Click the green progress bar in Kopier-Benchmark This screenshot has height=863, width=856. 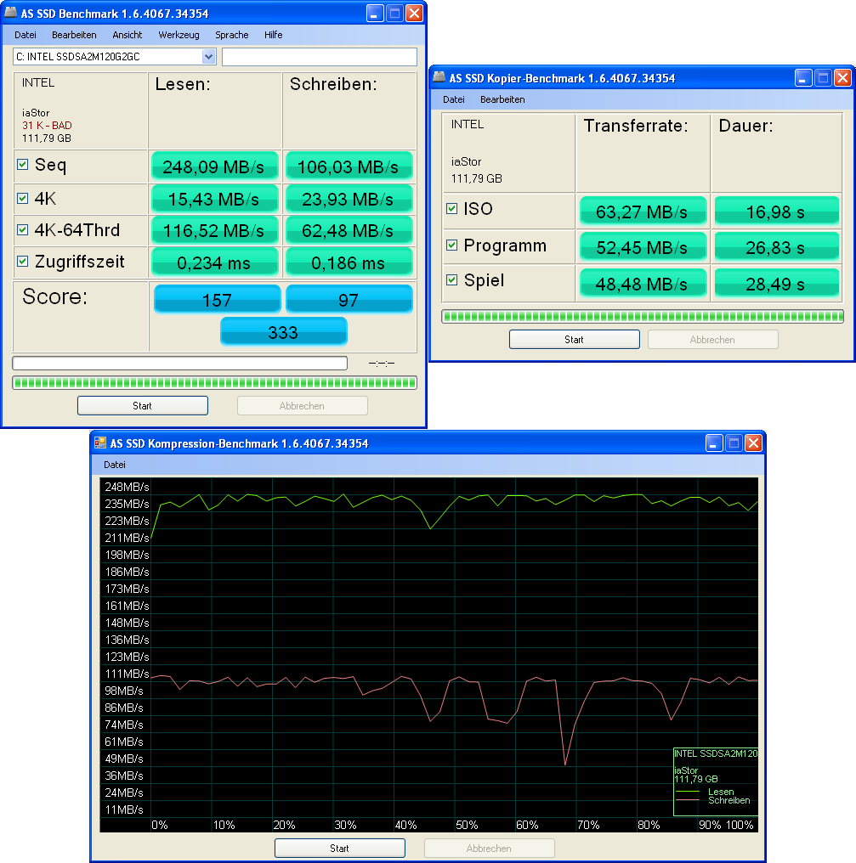(x=643, y=317)
